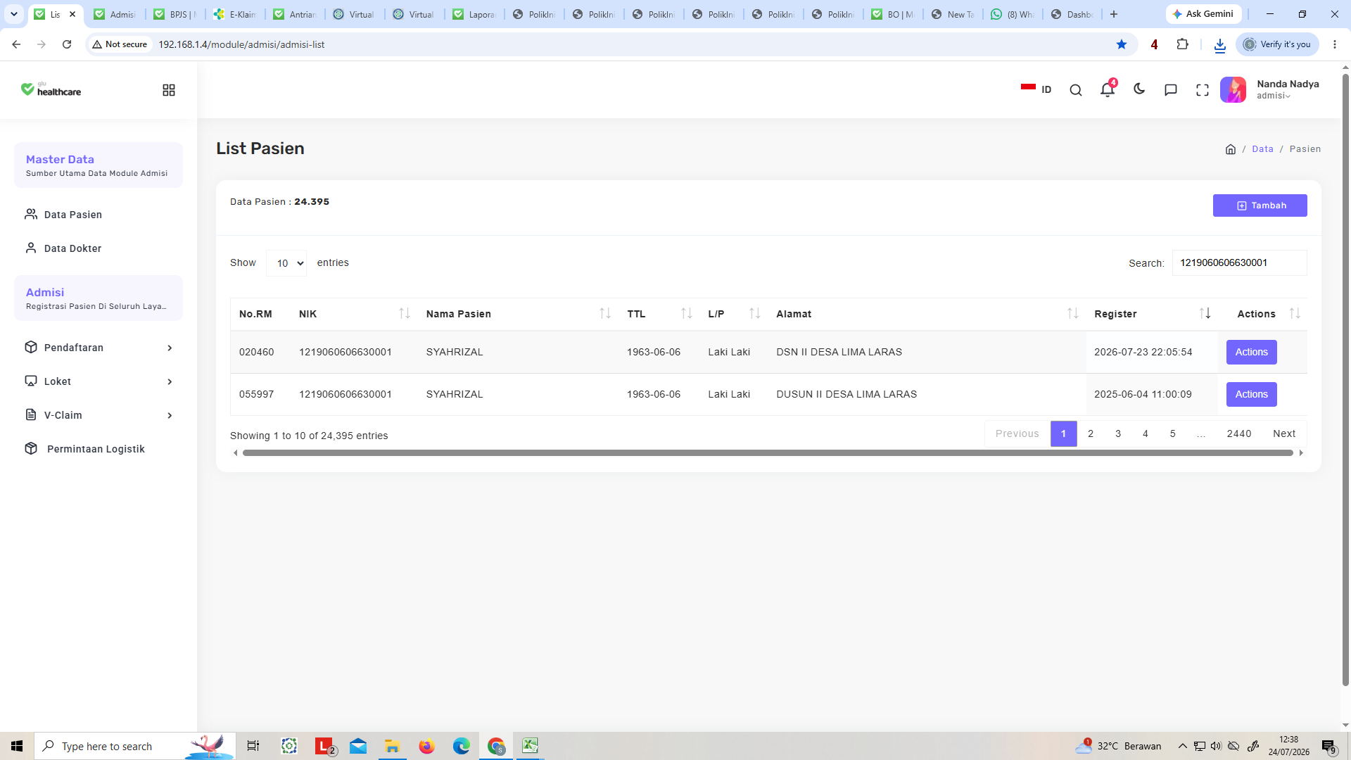Open the Show entries dropdown

[x=286, y=263]
